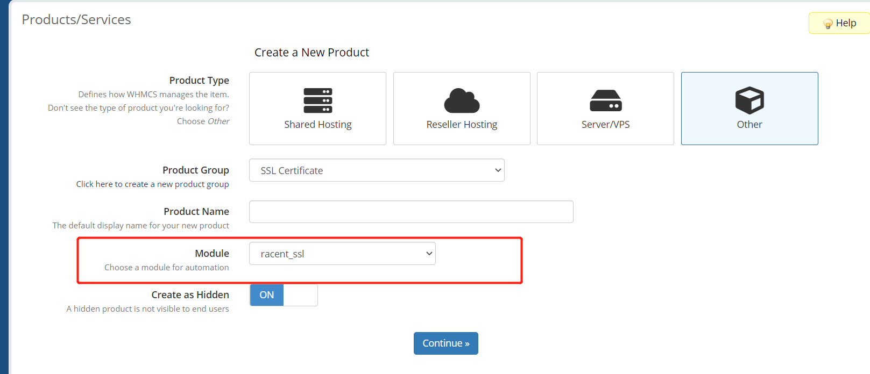The width and height of the screenshot is (870, 374).
Task: Open the Product Group dropdown
Action: click(377, 170)
